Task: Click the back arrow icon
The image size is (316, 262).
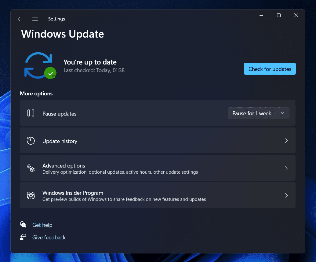Action: tap(20, 19)
